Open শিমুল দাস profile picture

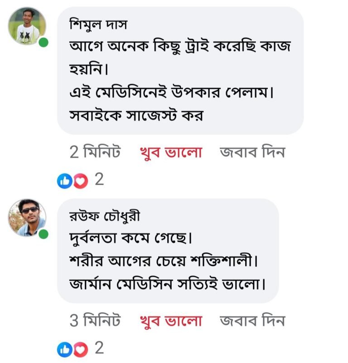tap(27, 26)
